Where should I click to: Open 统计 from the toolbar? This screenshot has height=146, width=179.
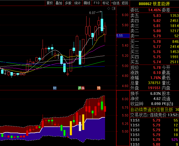tap(78, 3)
